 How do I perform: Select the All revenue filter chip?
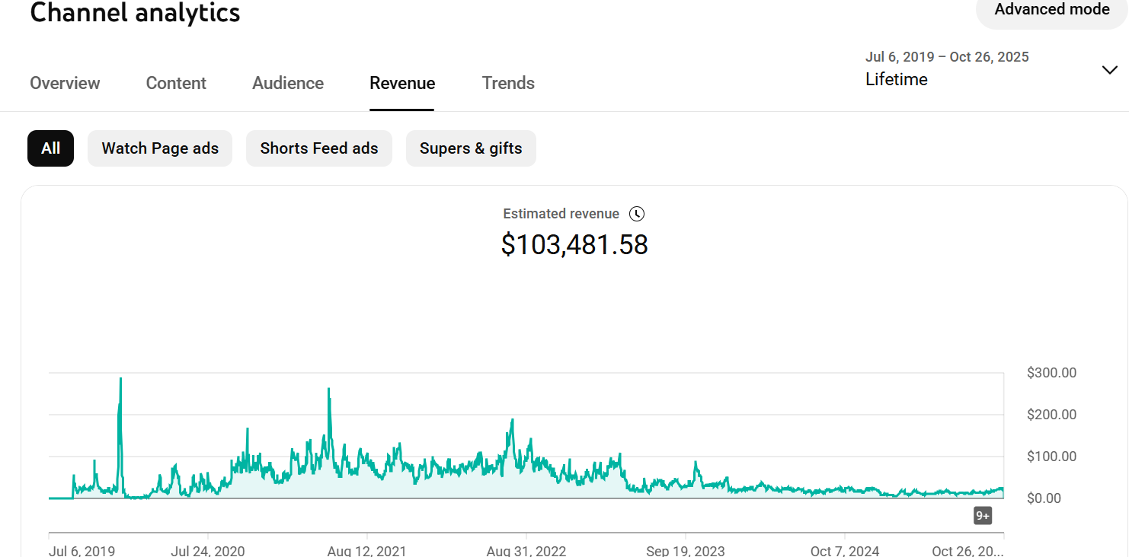[50, 148]
